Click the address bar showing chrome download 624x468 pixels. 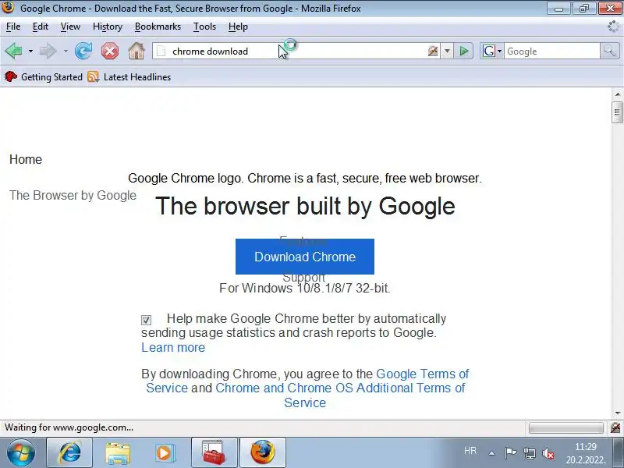click(296, 51)
